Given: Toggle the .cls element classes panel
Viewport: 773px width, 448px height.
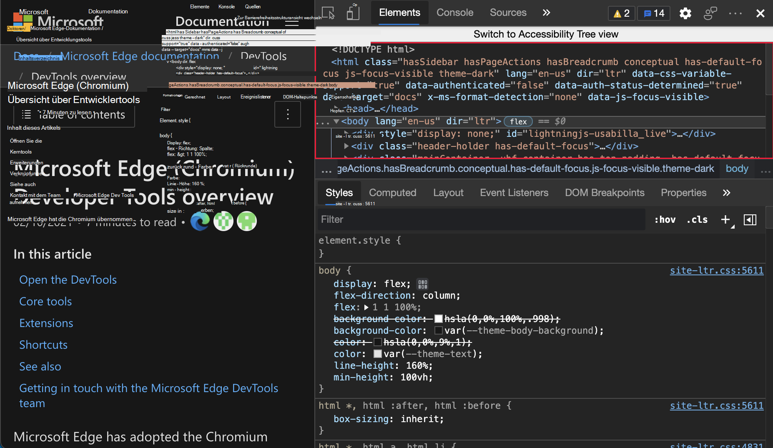Looking at the screenshot, I should point(697,219).
